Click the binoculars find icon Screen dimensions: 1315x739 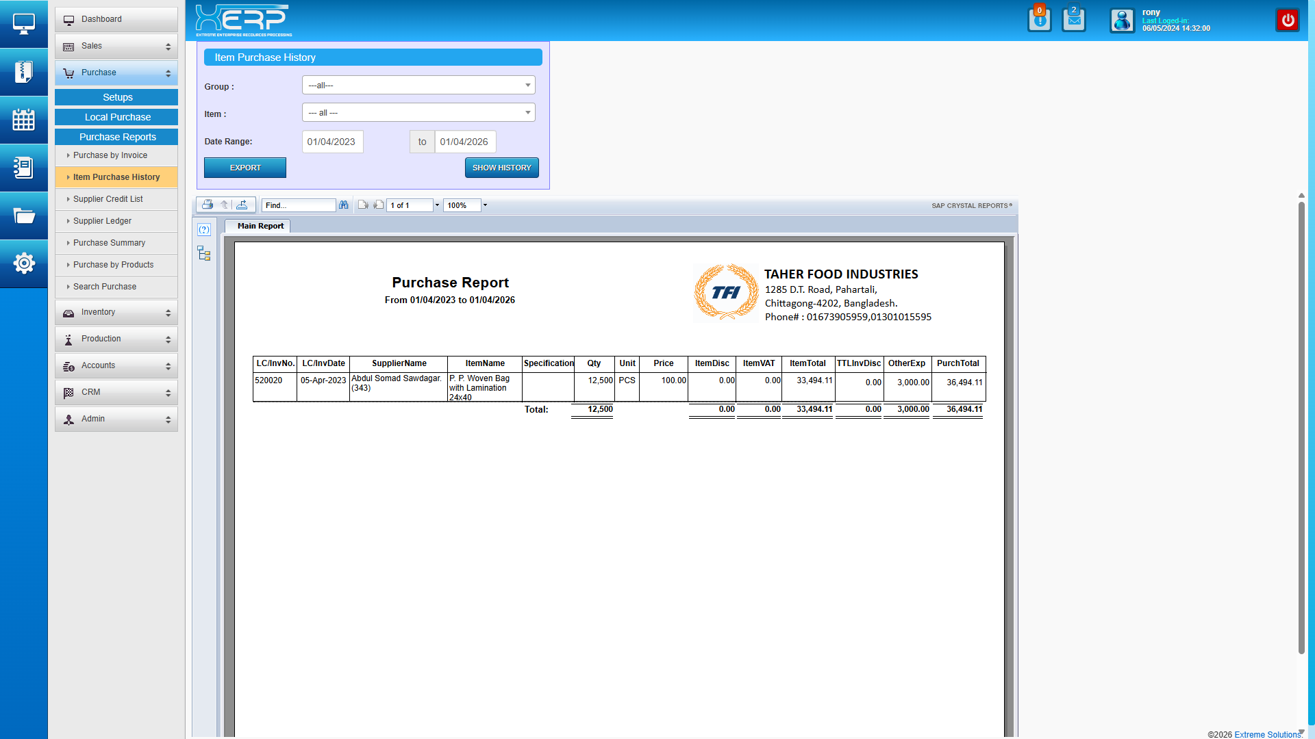coord(344,205)
